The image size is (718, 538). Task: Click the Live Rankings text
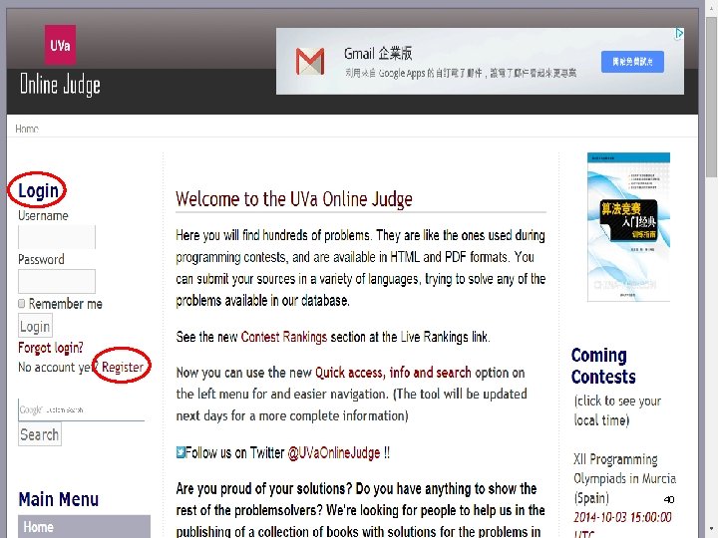coord(434,337)
